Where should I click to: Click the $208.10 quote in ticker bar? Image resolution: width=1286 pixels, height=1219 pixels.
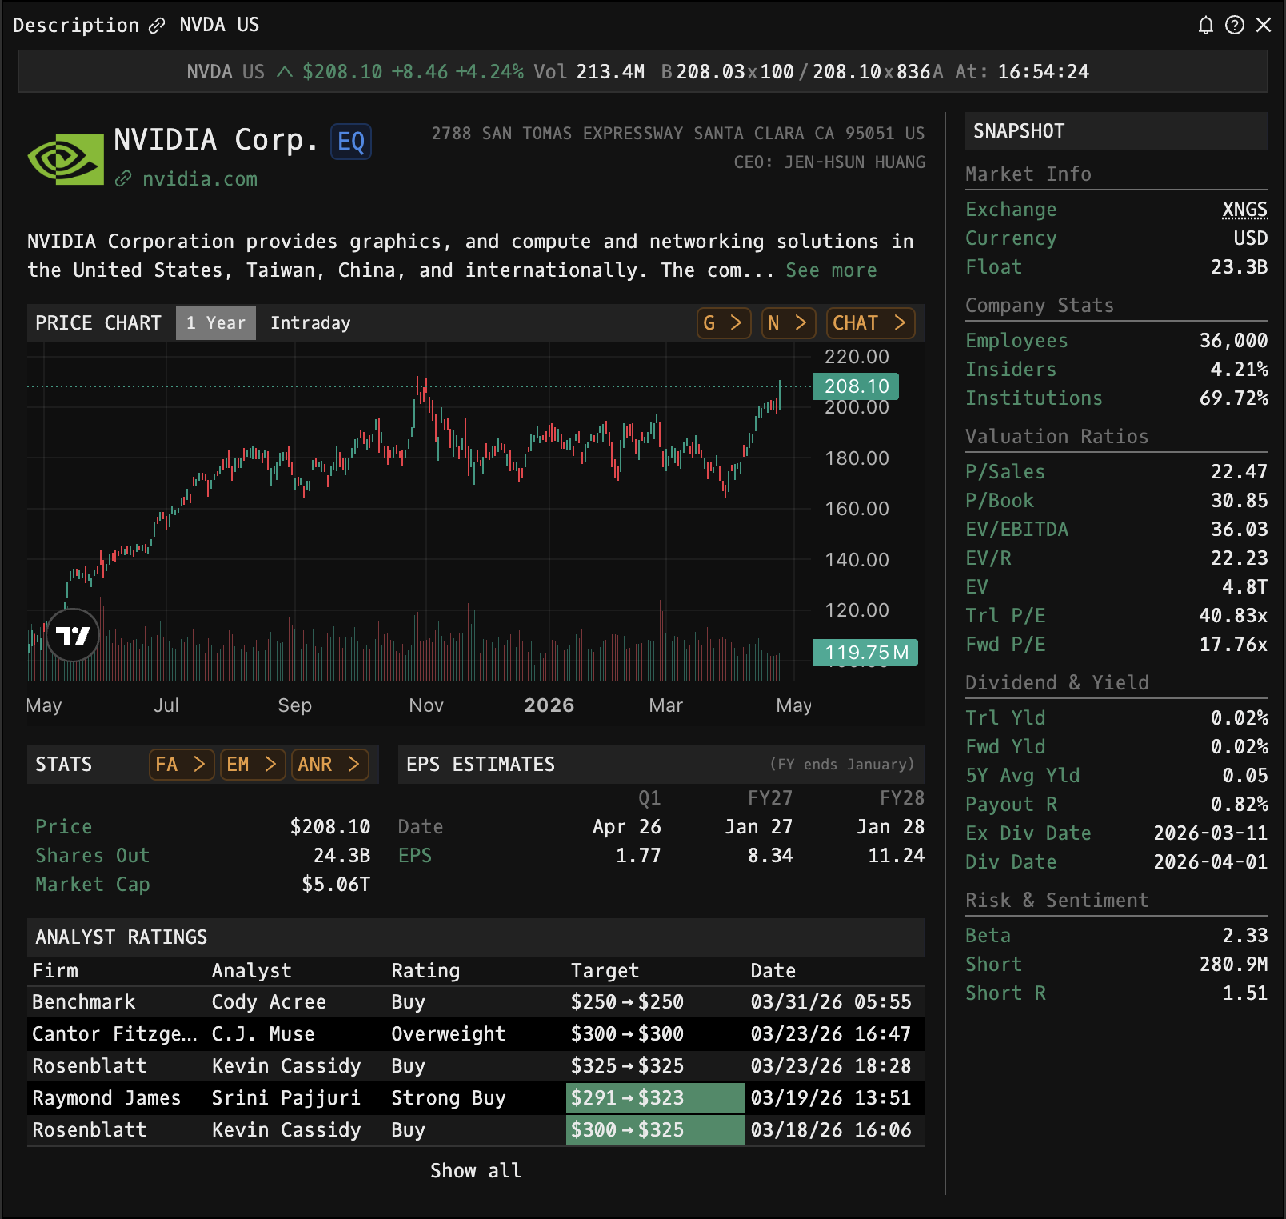pos(342,72)
